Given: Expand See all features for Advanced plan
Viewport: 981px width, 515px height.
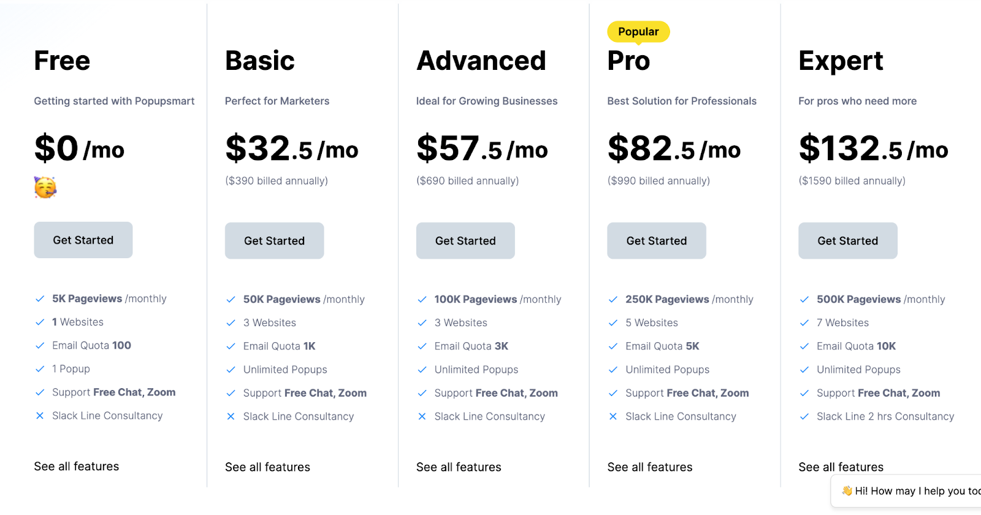Looking at the screenshot, I should click(x=459, y=467).
